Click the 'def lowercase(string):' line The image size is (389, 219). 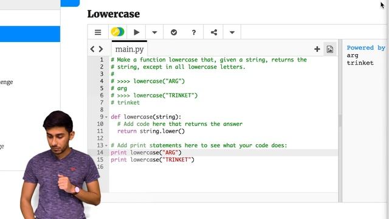[146, 117]
